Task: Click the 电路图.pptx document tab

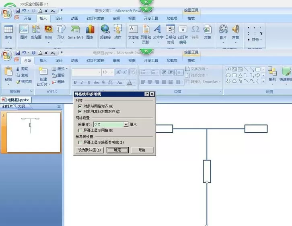Action: 16,100
